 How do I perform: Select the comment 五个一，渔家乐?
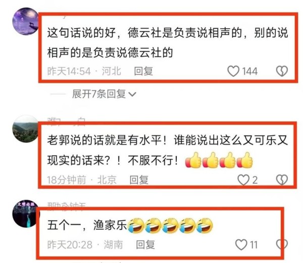click(x=130, y=225)
